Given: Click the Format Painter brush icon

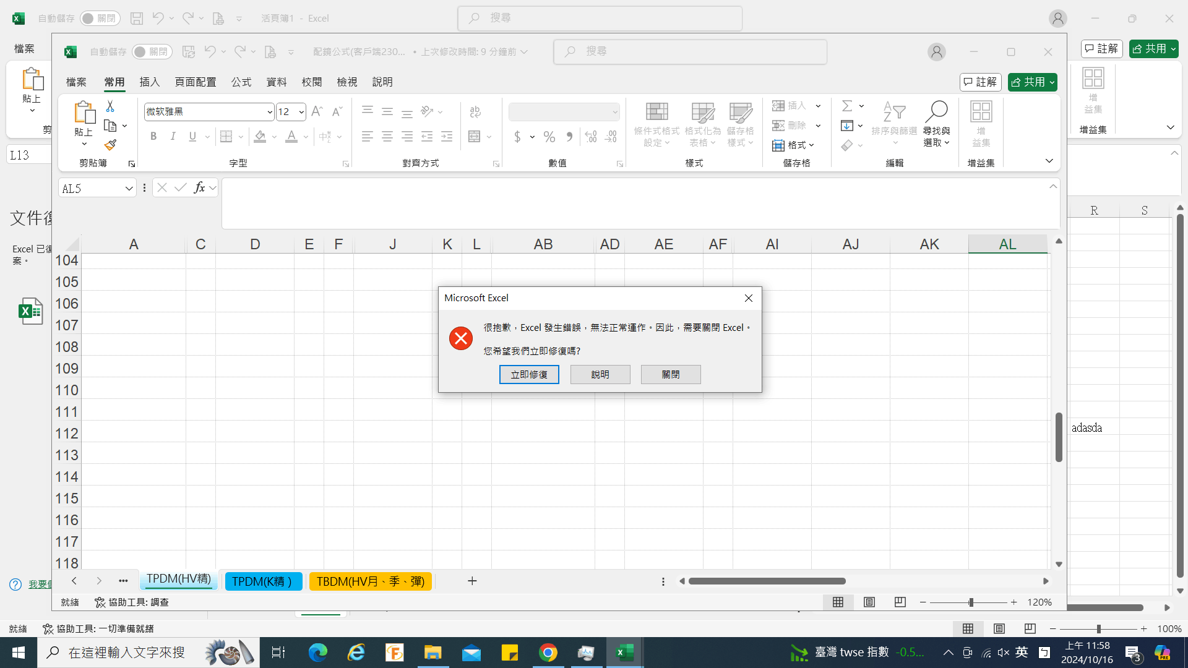Looking at the screenshot, I should pos(110,145).
